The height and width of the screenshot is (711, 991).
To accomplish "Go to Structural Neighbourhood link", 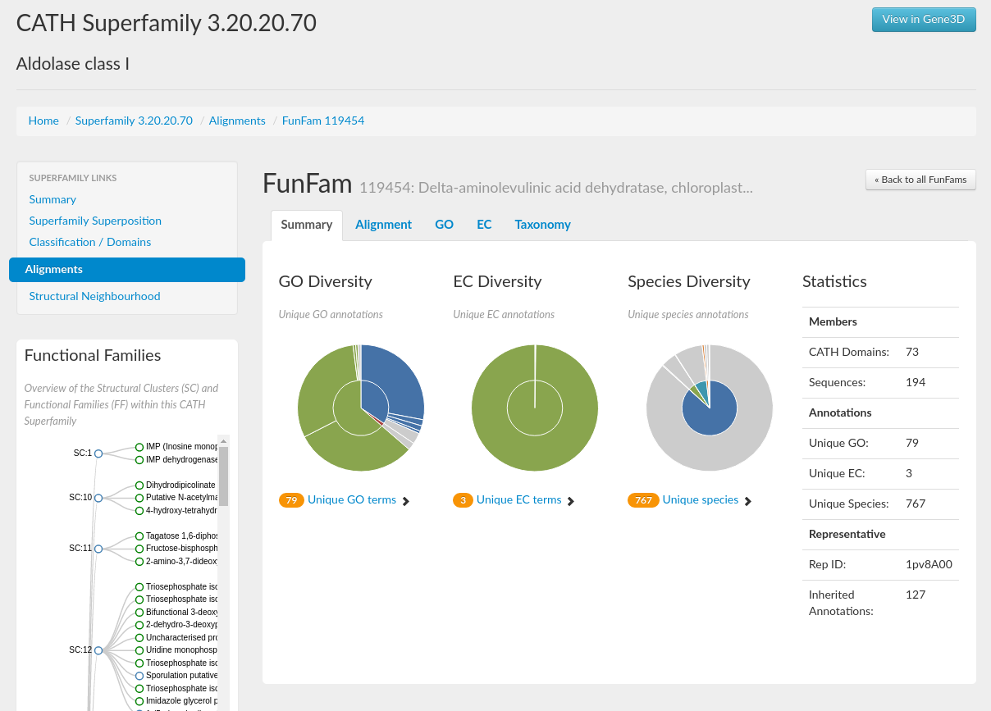I will click(x=94, y=296).
